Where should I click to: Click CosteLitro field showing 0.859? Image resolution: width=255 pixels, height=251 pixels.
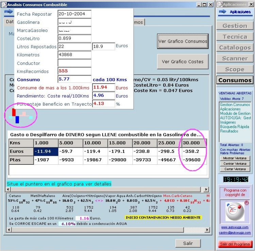74,38
